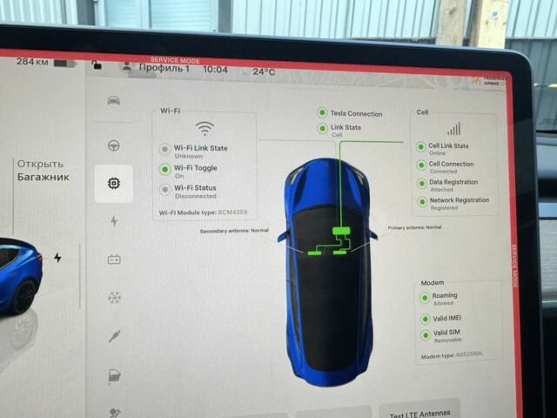Open the vehicle overview car icon
The width and height of the screenshot is (557, 418).
coord(113,101)
